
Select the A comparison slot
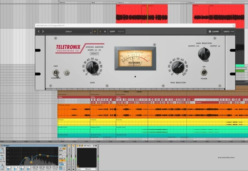click(100, 31)
